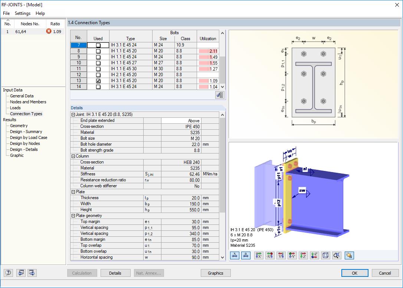
Task: Click the Details button
Action: 116,273
